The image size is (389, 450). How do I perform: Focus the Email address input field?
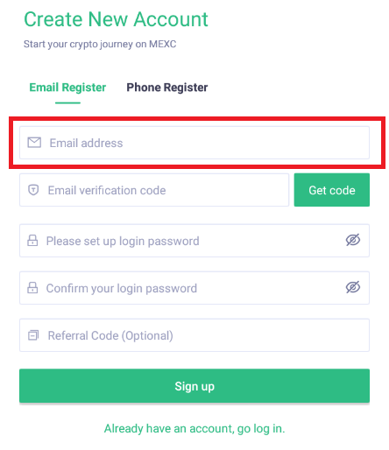pyautogui.click(x=194, y=143)
